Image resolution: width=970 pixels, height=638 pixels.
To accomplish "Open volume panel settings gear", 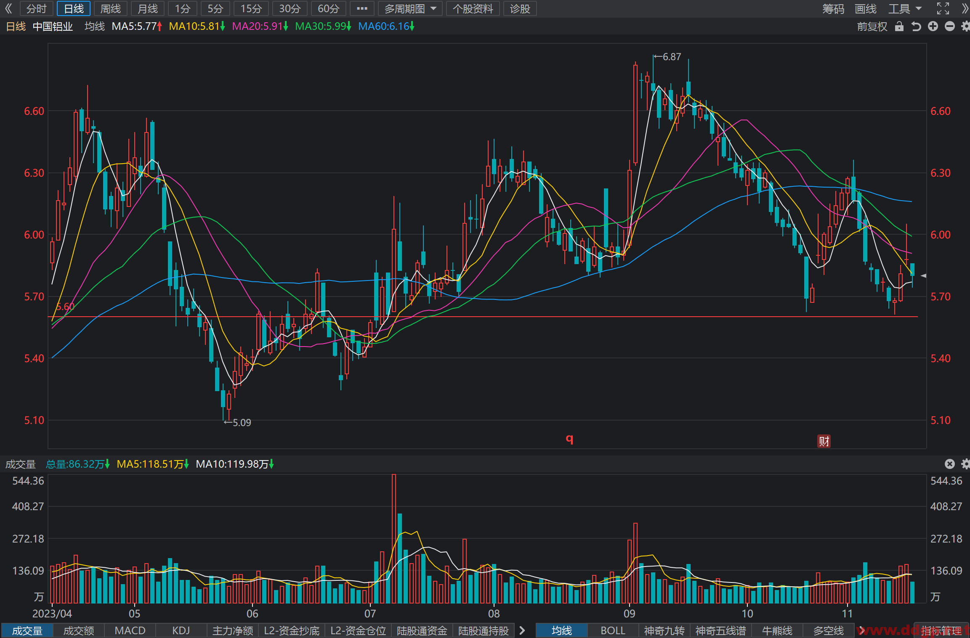I will coord(966,464).
